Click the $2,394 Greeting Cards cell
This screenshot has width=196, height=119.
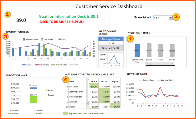[104, 91]
